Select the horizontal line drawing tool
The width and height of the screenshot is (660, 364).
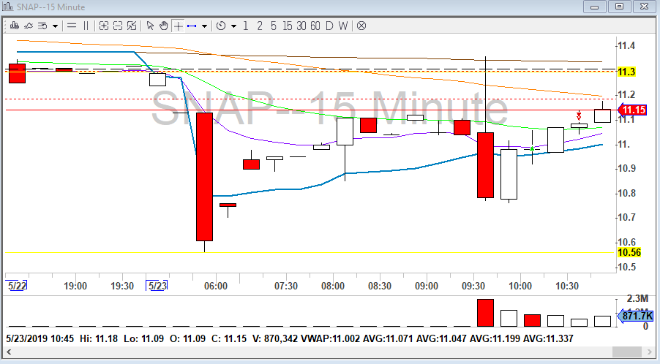click(x=72, y=26)
